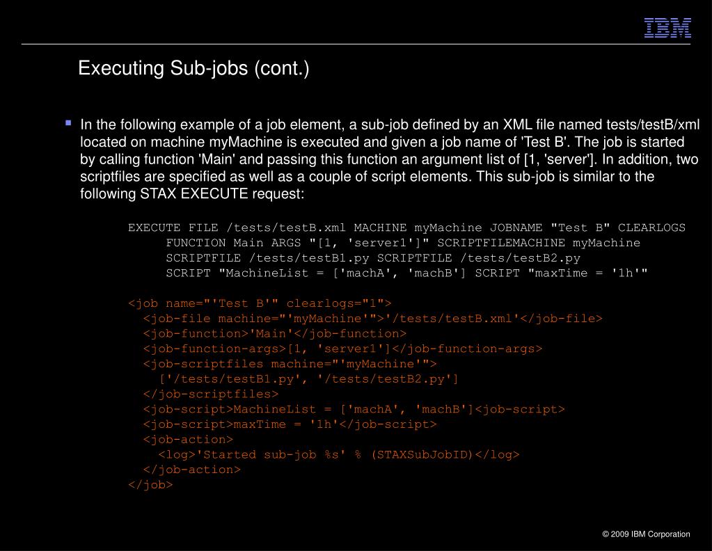Click the closing job-action tag
This screenshot has height=551, width=712.
click(x=191, y=470)
